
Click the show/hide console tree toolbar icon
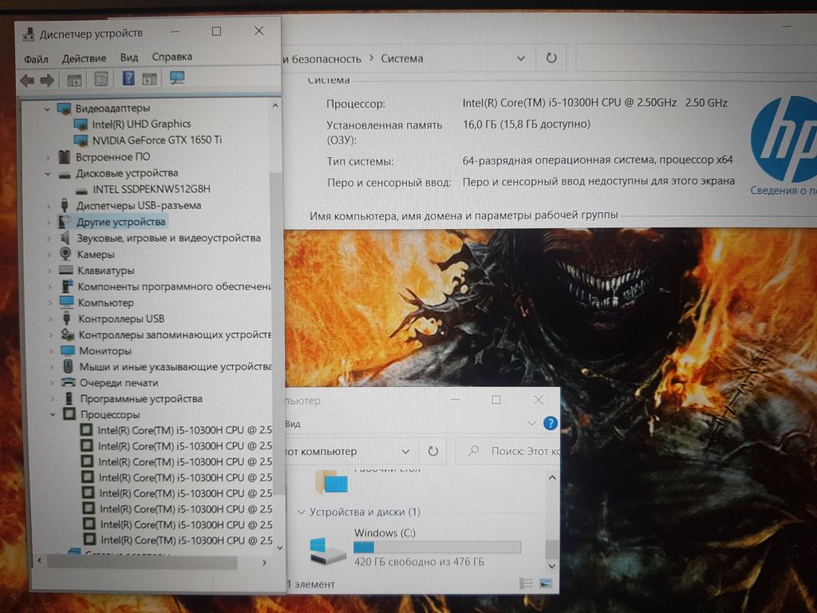click(74, 81)
